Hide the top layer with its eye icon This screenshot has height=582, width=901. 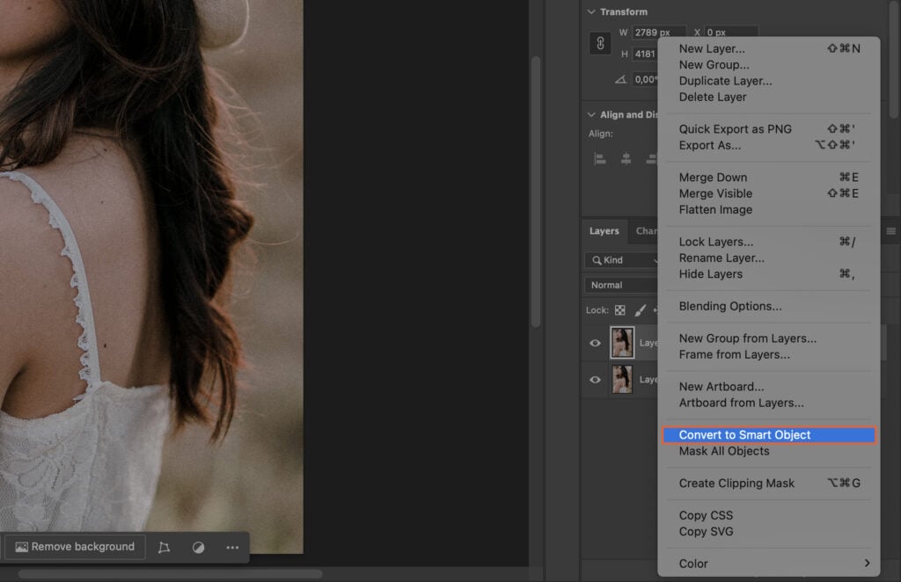[597, 343]
